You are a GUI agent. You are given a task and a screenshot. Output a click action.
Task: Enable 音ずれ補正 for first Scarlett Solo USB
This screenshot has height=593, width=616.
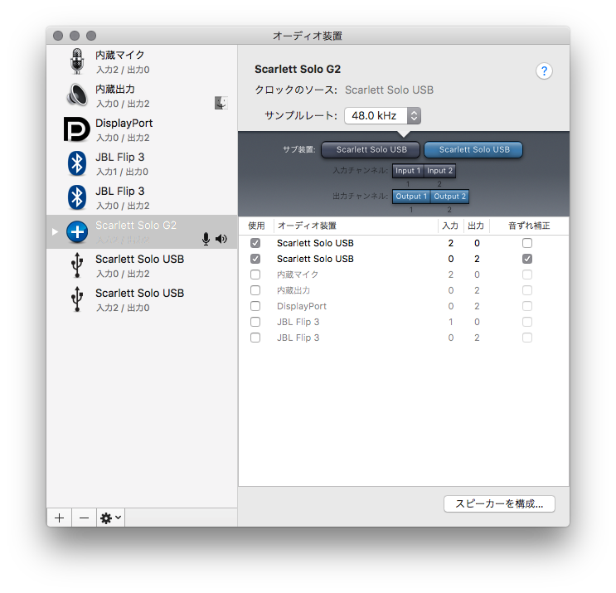pos(527,243)
